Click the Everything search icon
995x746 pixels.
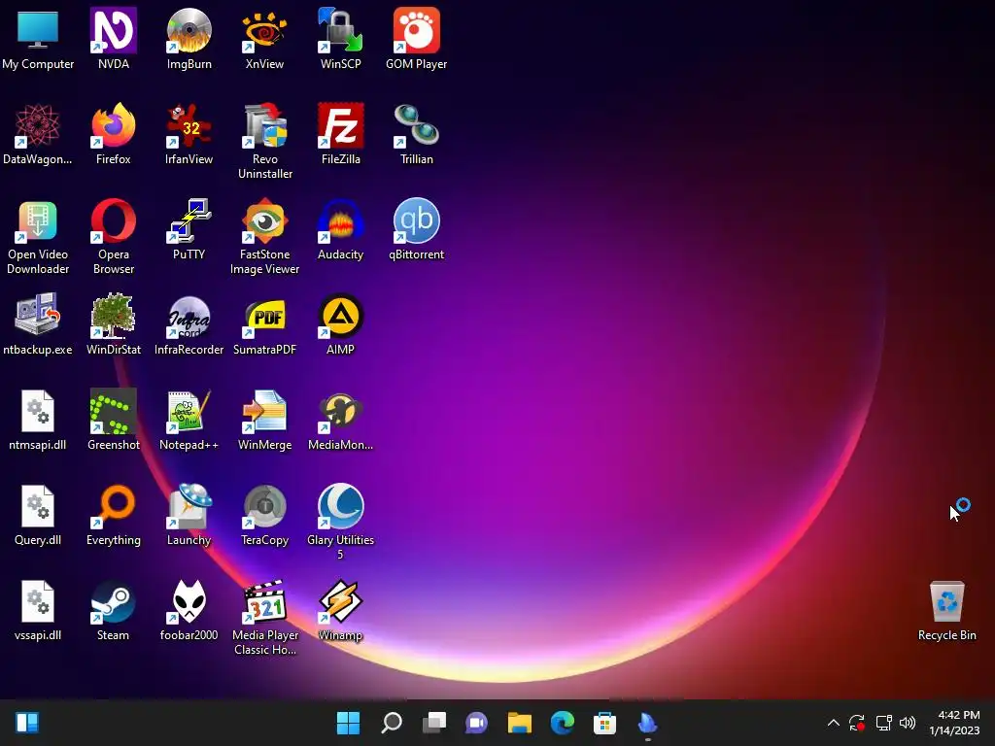point(113,506)
